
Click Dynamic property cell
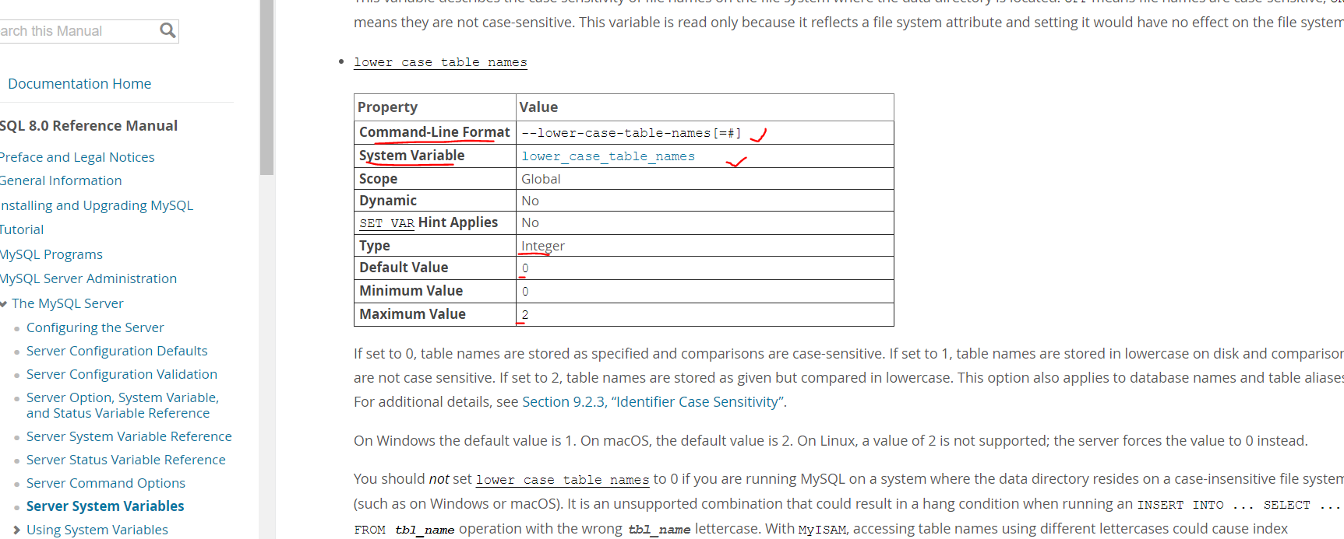click(435, 201)
